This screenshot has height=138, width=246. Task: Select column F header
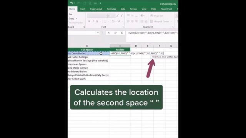[x=159, y=46]
